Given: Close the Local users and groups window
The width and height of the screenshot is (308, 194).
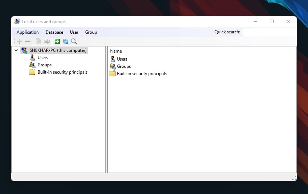Looking at the screenshot, I should 288,21.
